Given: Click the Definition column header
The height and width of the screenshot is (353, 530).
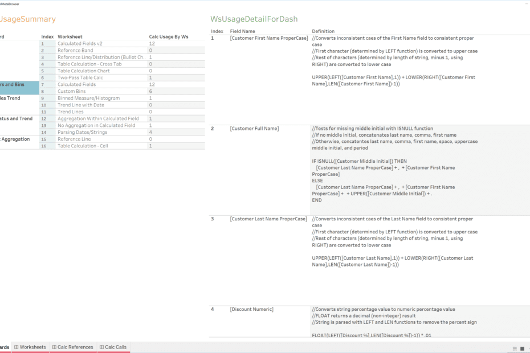Looking at the screenshot, I should pyautogui.click(x=323, y=31).
